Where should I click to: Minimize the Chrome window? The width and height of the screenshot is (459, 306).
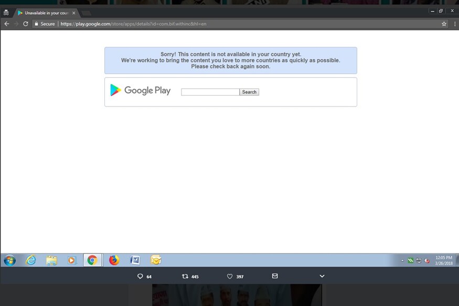pos(432,11)
